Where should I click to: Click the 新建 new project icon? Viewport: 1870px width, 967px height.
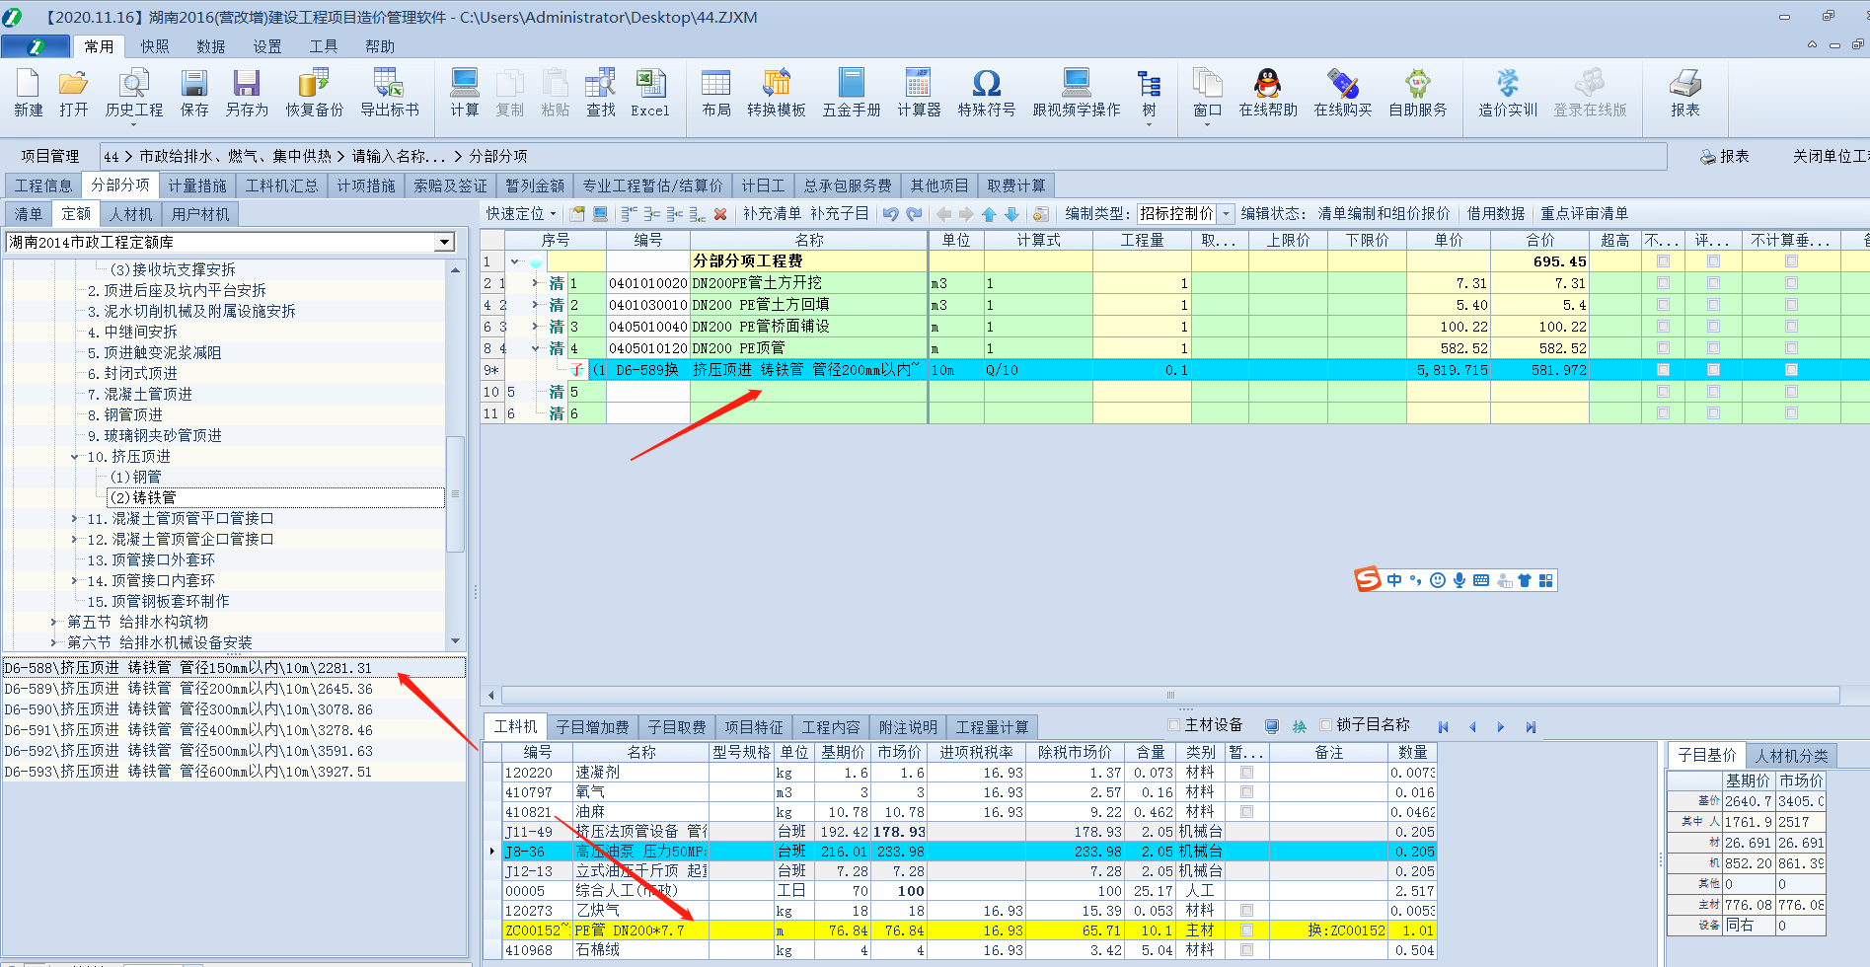(28, 94)
